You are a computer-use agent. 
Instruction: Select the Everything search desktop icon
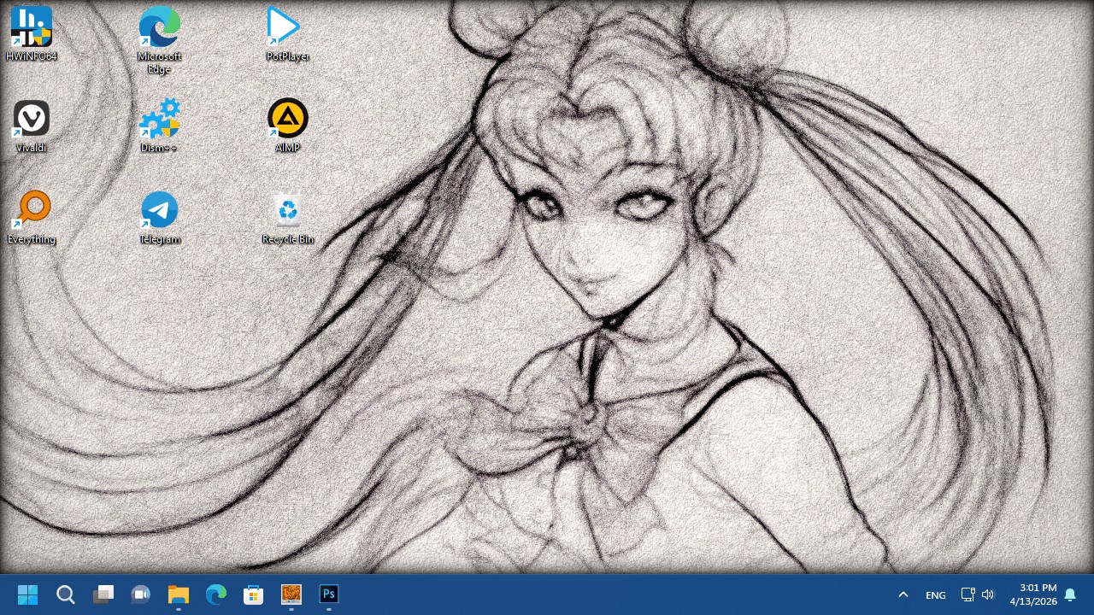[32, 218]
